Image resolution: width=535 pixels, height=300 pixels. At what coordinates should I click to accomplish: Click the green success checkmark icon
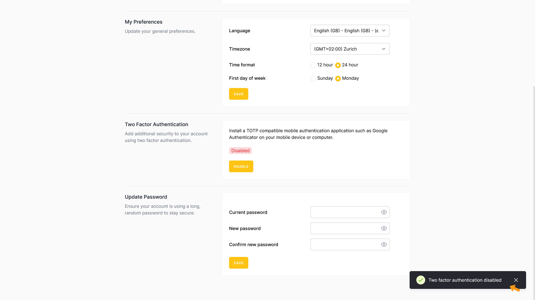click(x=420, y=280)
